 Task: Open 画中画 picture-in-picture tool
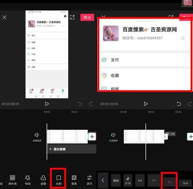(12, 180)
